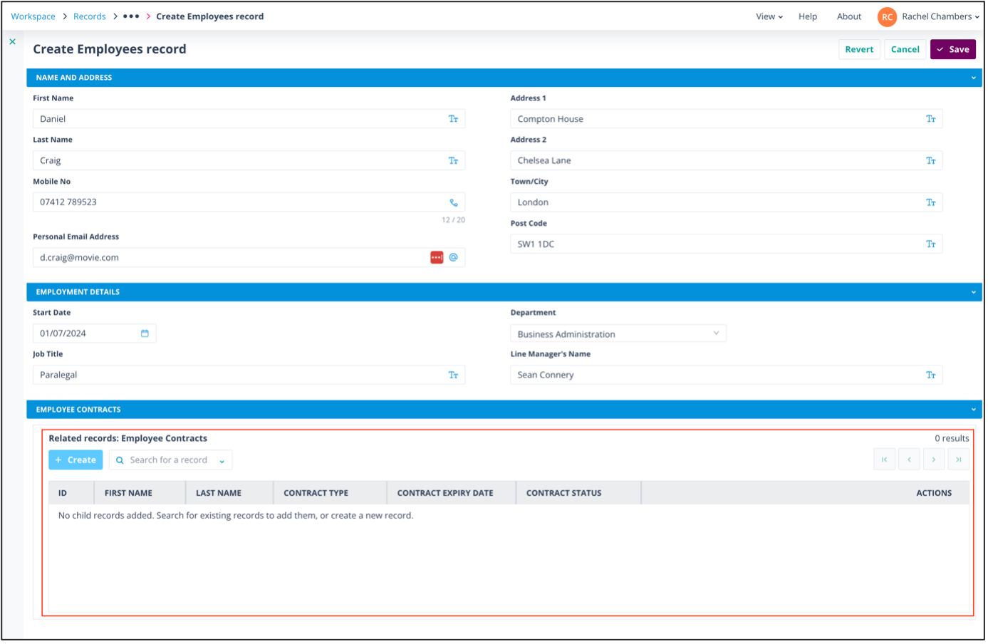Screen dimensions: 988x644
Task: Collapse the Employee Contracts section
Action: coord(974,410)
